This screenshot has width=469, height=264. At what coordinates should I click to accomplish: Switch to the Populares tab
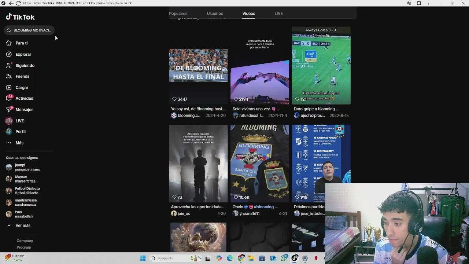point(178,14)
